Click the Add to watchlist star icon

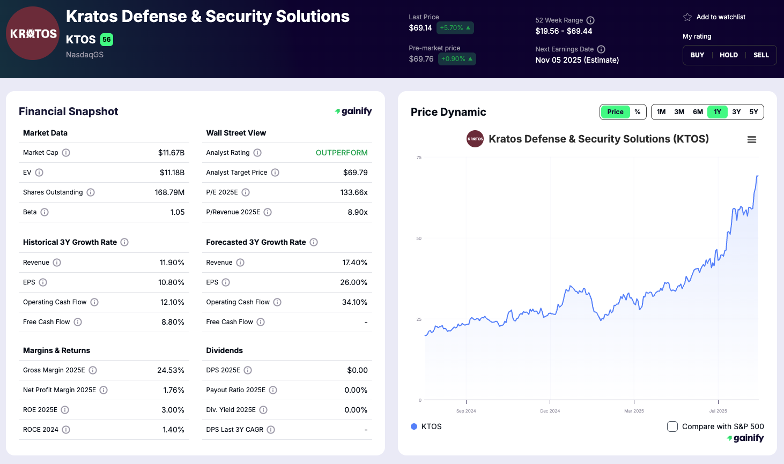(687, 17)
